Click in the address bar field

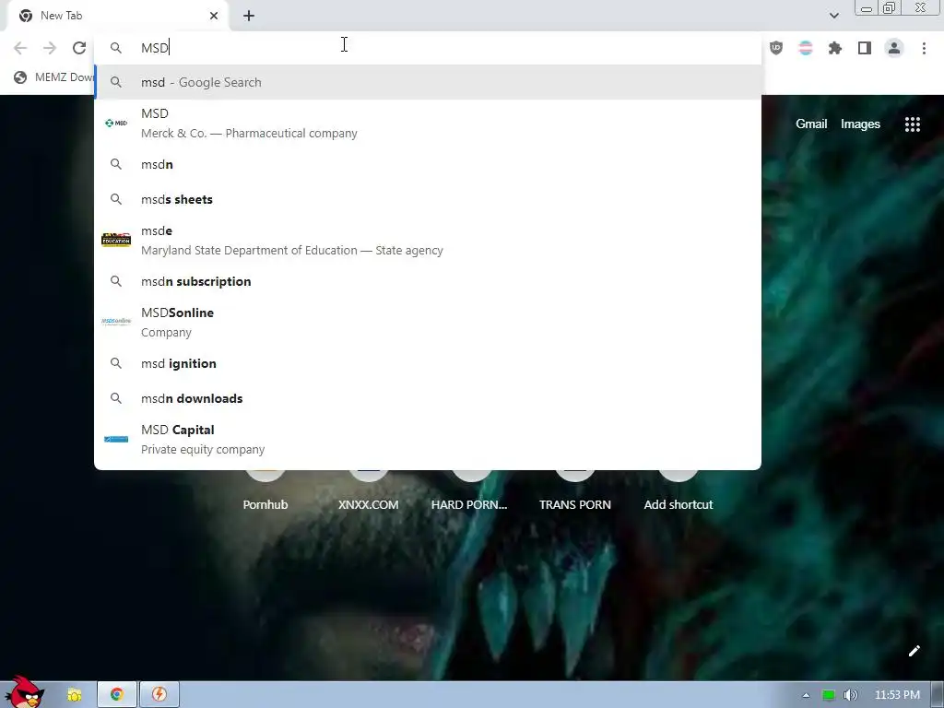(x=428, y=48)
